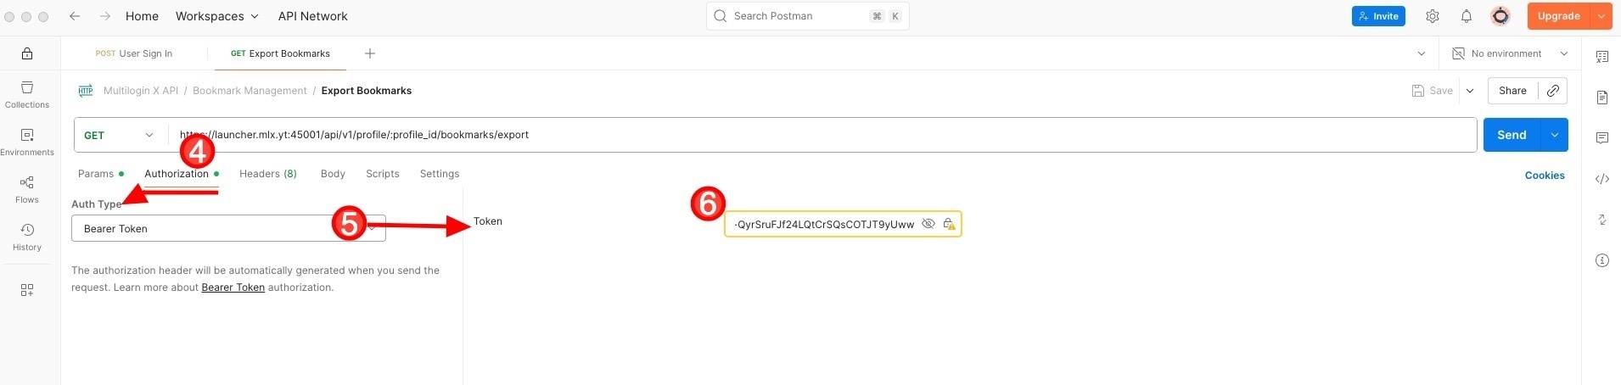Open the request info icon
1621x385 pixels.
(x=1602, y=260)
